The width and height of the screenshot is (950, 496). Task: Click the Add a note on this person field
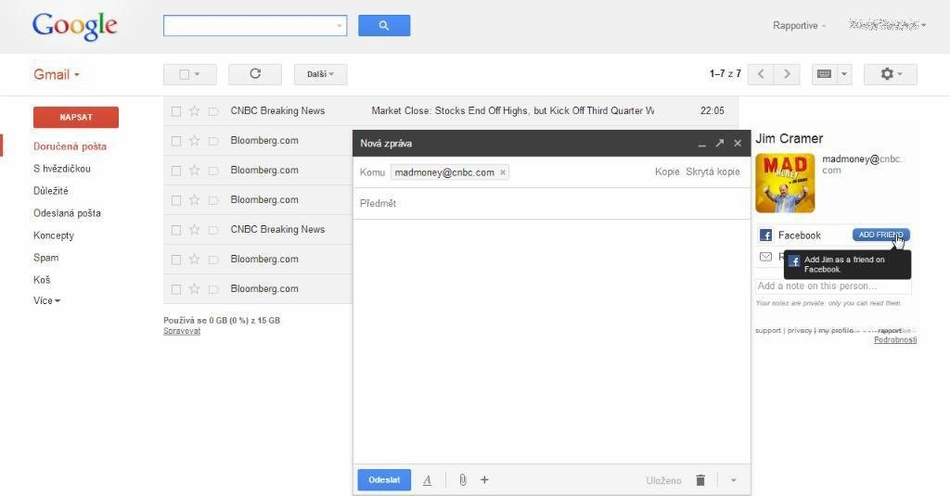(x=833, y=286)
